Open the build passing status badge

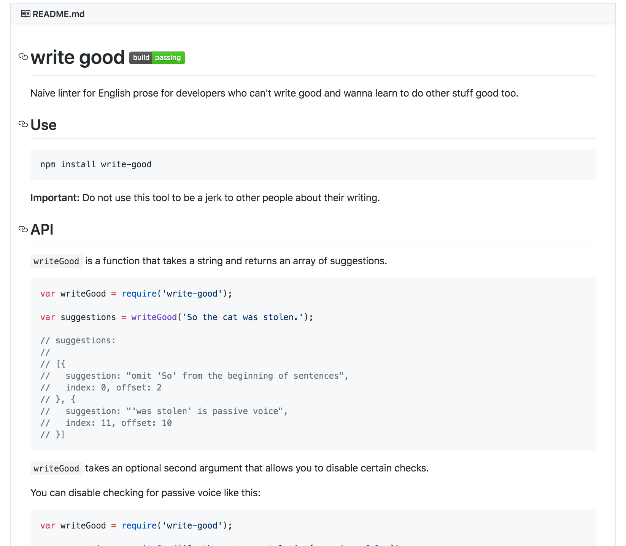[157, 58]
